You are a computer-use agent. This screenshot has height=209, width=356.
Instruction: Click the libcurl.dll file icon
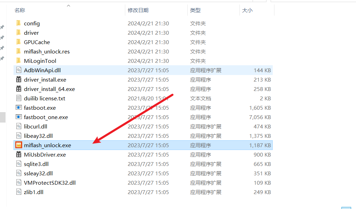19,126
